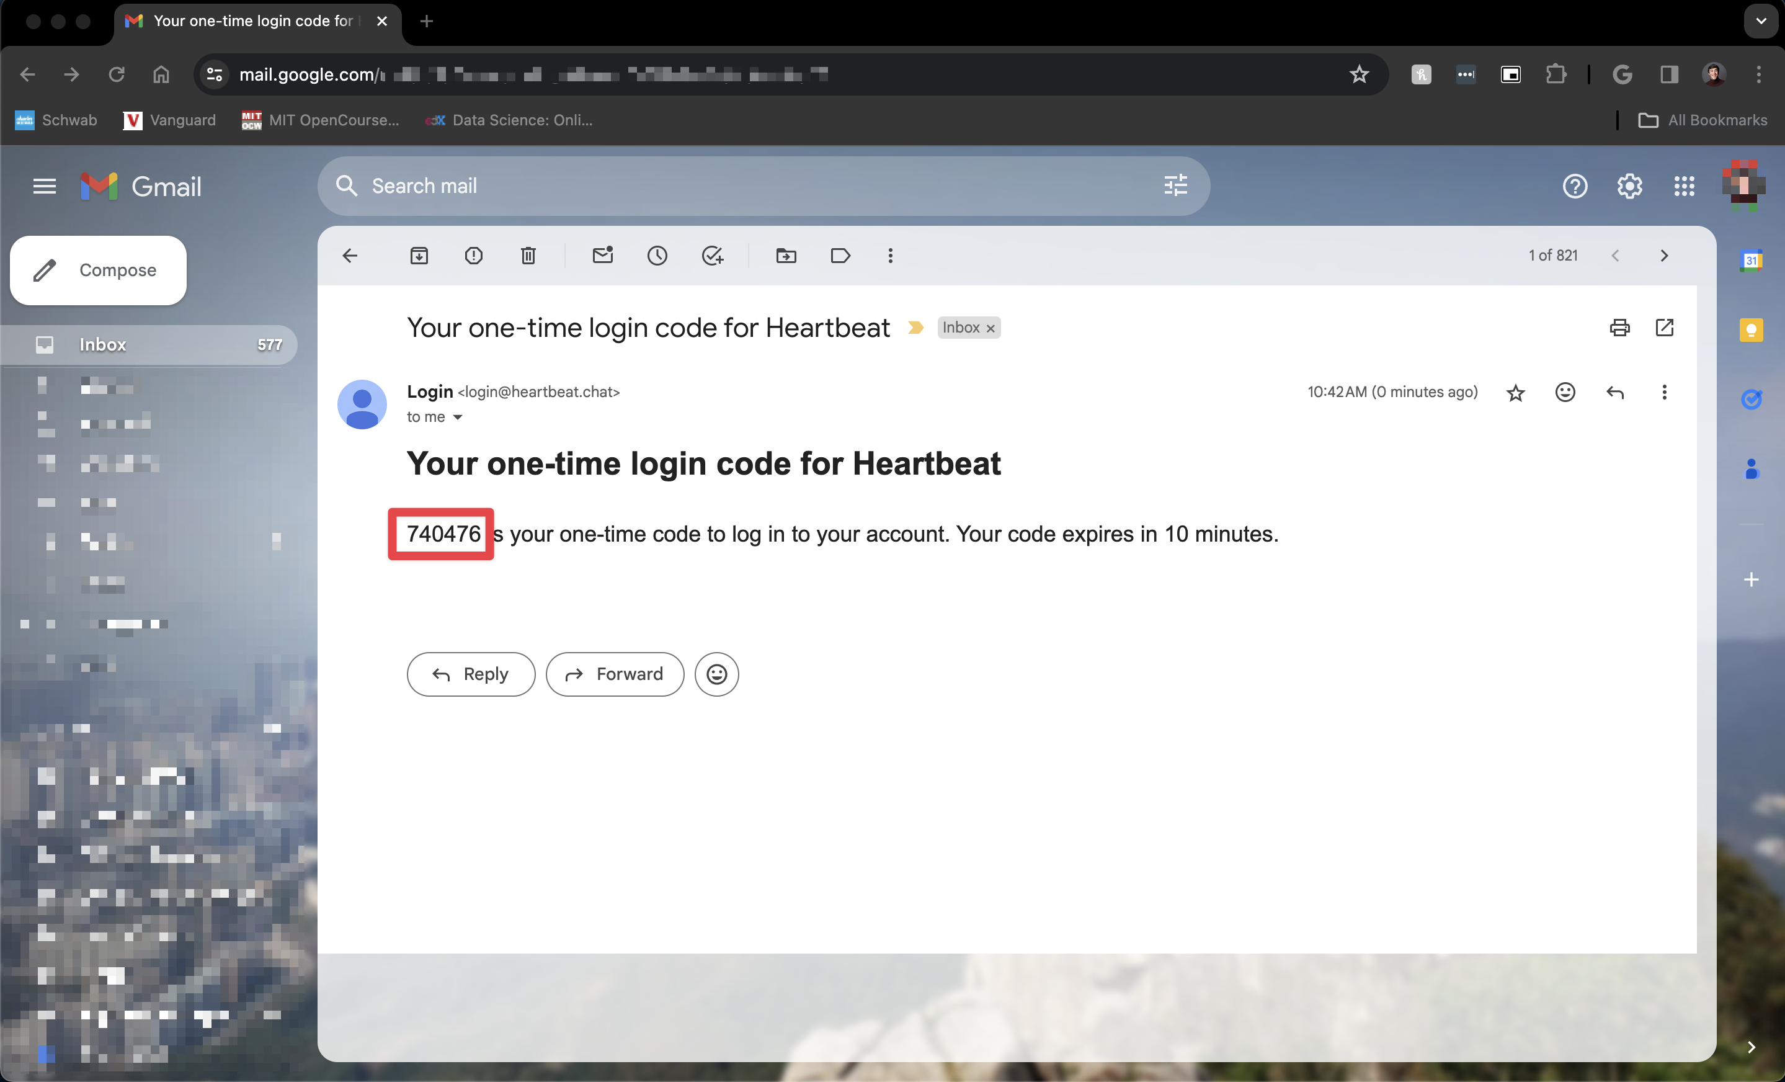The image size is (1785, 1082).
Task: Open a new browser tab
Action: (x=427, y=21)
